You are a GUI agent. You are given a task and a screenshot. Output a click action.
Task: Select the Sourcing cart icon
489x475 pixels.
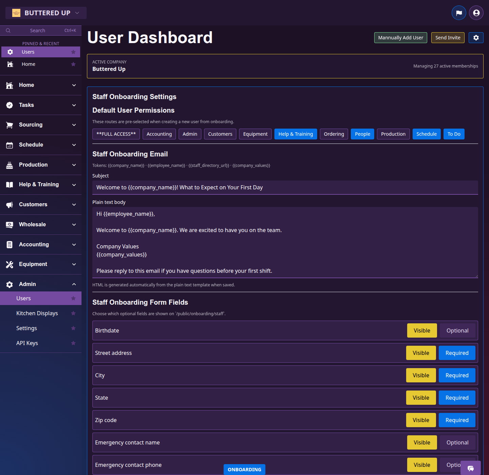[10, 125]
